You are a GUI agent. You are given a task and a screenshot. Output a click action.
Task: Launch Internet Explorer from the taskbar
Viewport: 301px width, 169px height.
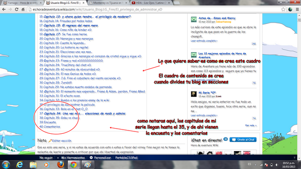[19, 165]
